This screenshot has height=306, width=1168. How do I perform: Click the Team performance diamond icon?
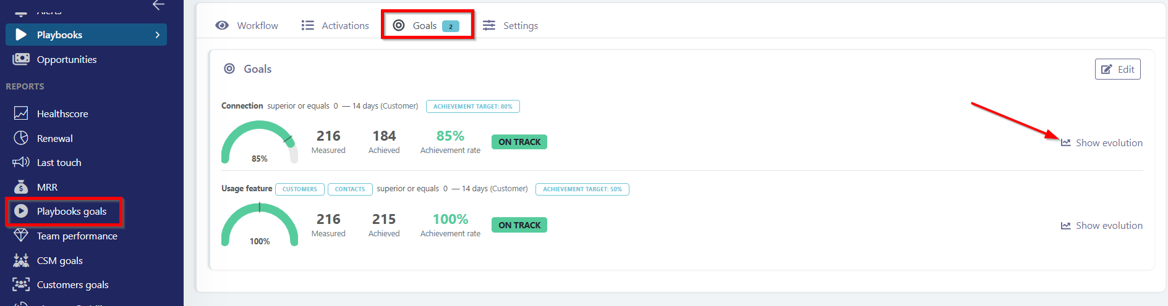click(x=21, y=236)
